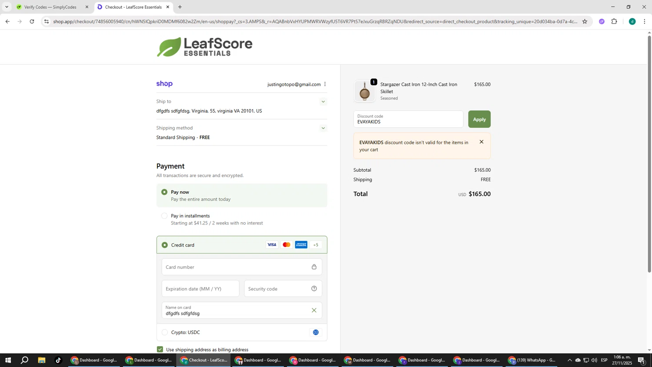
Task: Expand the Shipping method section
Action: tap(323, 128)
